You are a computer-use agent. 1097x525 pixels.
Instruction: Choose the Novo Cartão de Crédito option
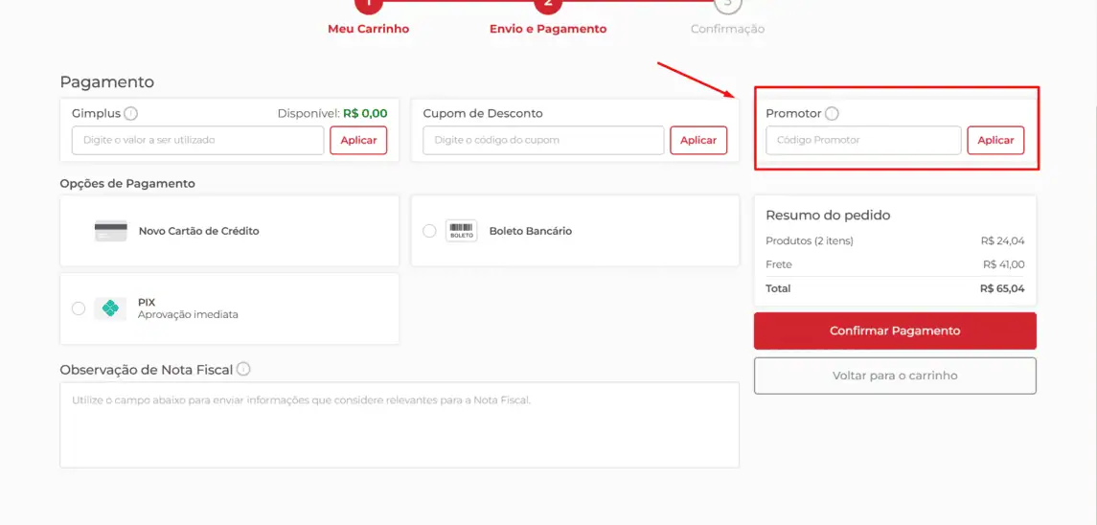click(230, 231)
